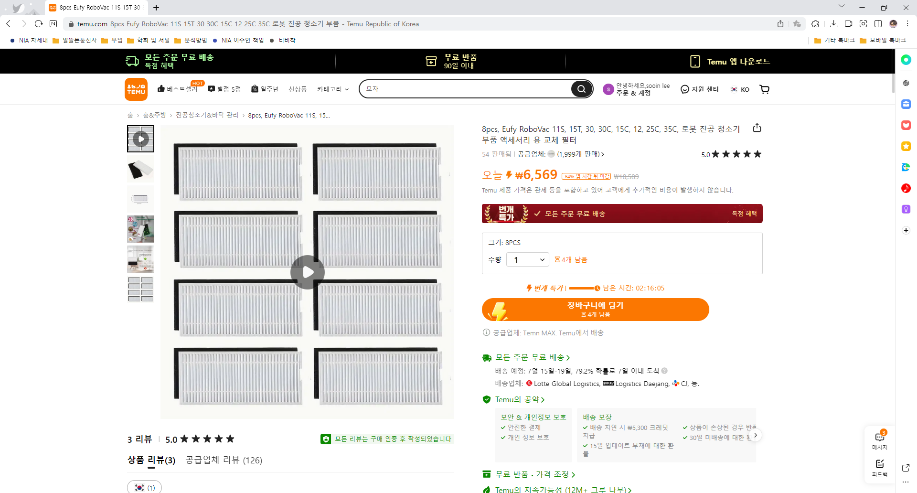917x493 pixels.
Task: Add sidebar item with plus icon
Action: pos(906,230)
